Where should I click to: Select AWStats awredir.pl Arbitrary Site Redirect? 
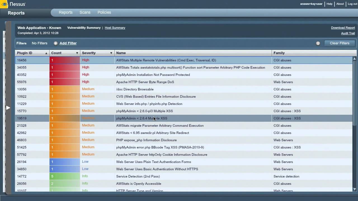coord(184,133)
